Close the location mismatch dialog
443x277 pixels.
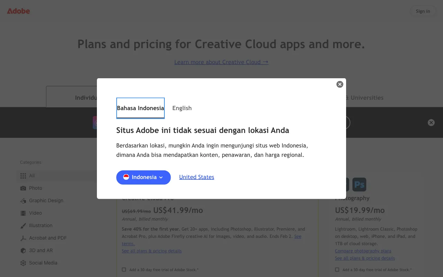340,84
